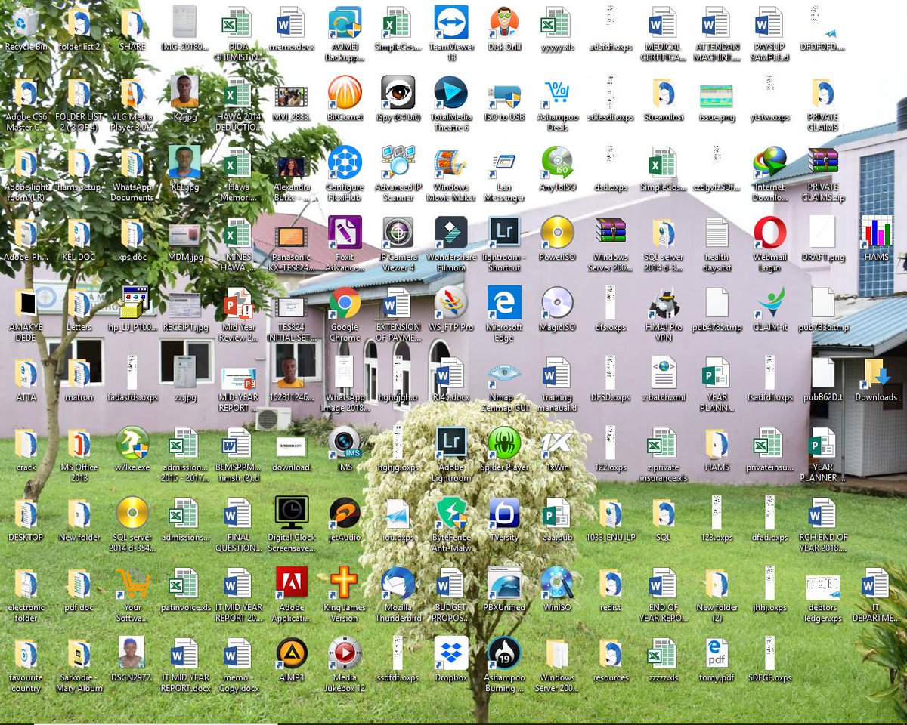Open the Downloads folder shortcut

876,373
